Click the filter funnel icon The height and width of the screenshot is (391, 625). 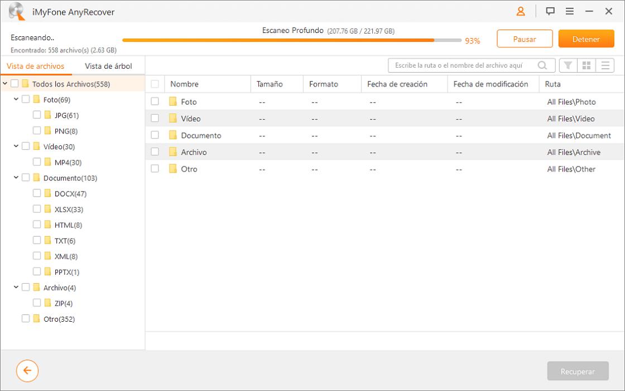[568, 65]
